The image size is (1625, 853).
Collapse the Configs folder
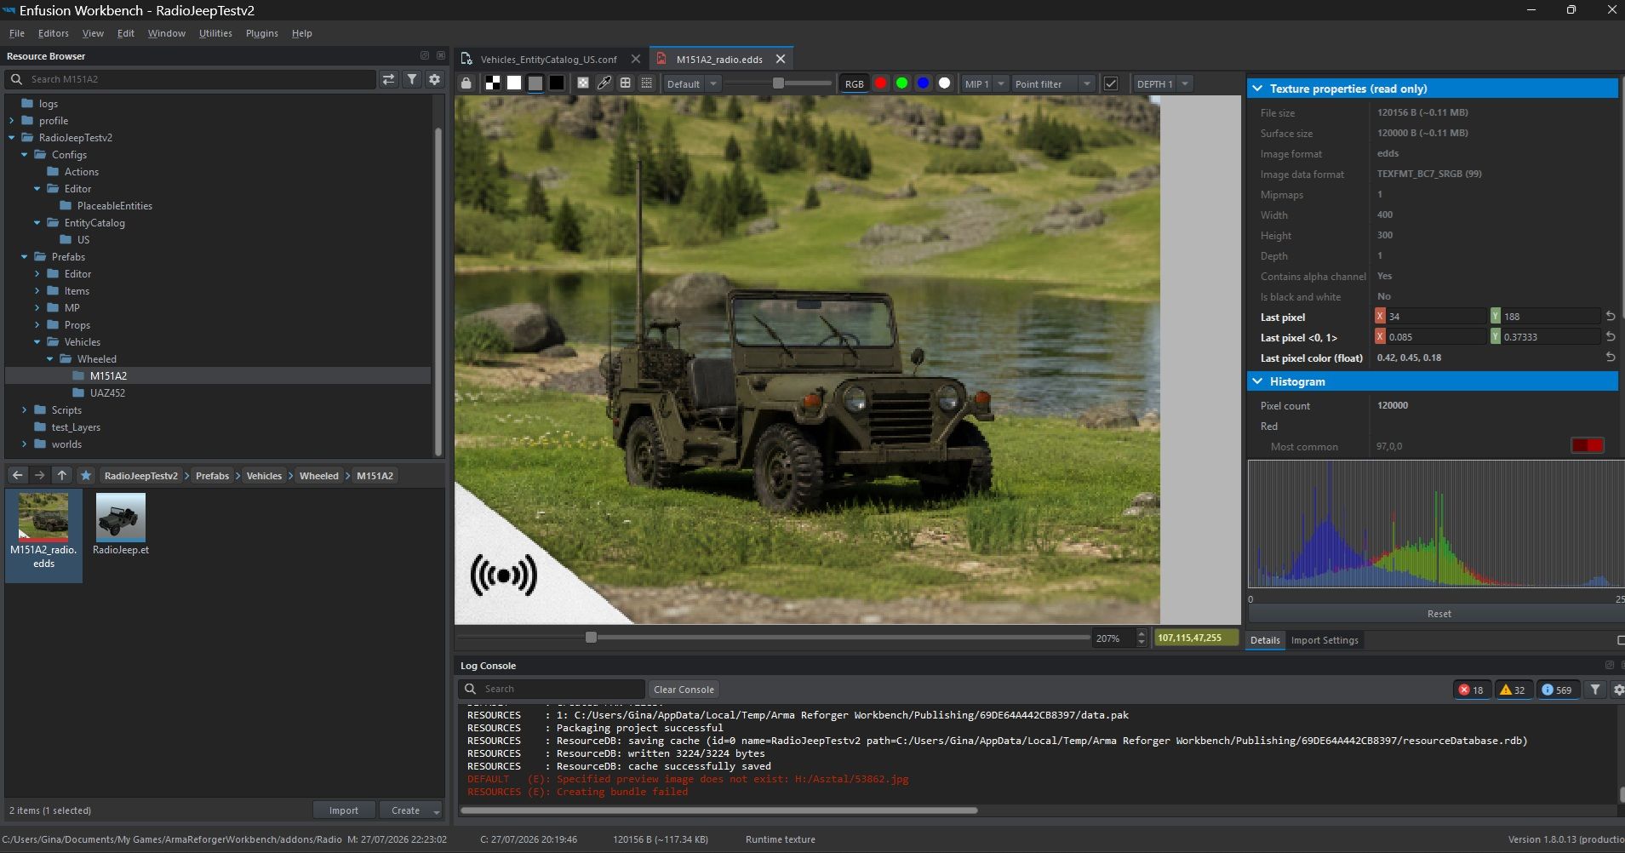[x=25, y=155]
